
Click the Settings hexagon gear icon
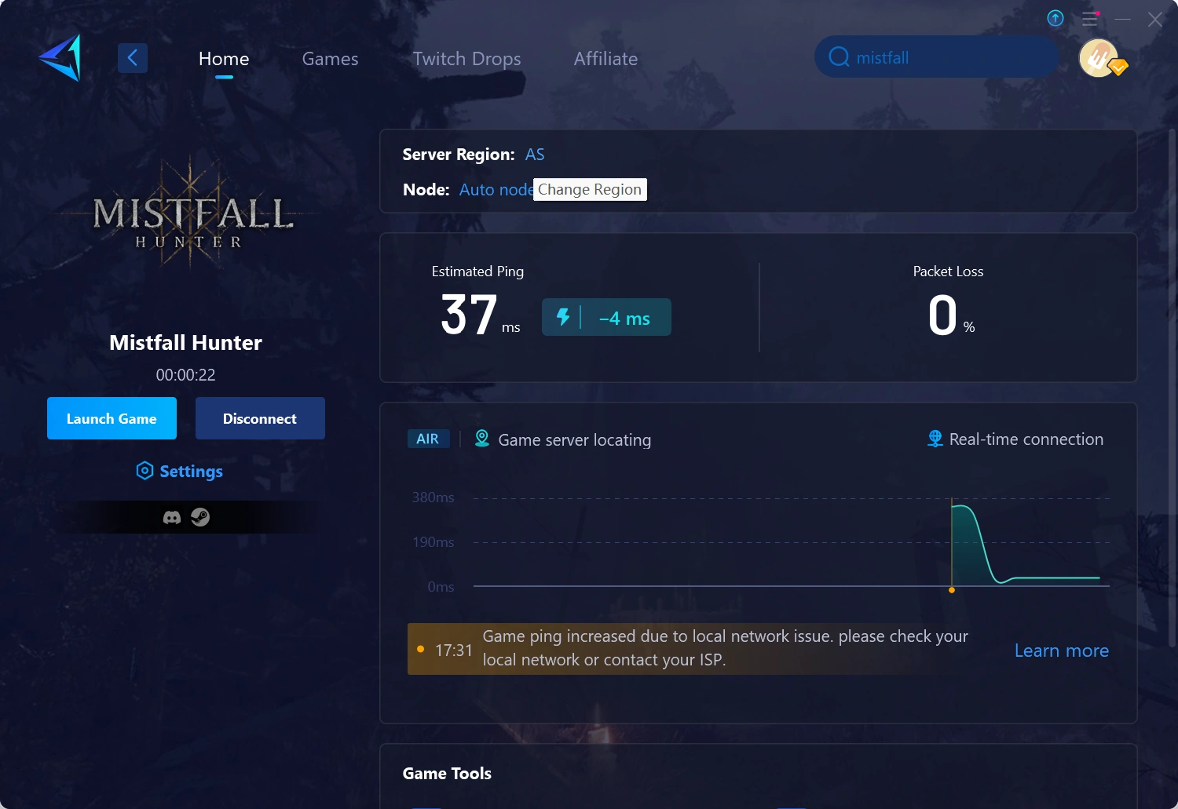(x=145, y=471)
